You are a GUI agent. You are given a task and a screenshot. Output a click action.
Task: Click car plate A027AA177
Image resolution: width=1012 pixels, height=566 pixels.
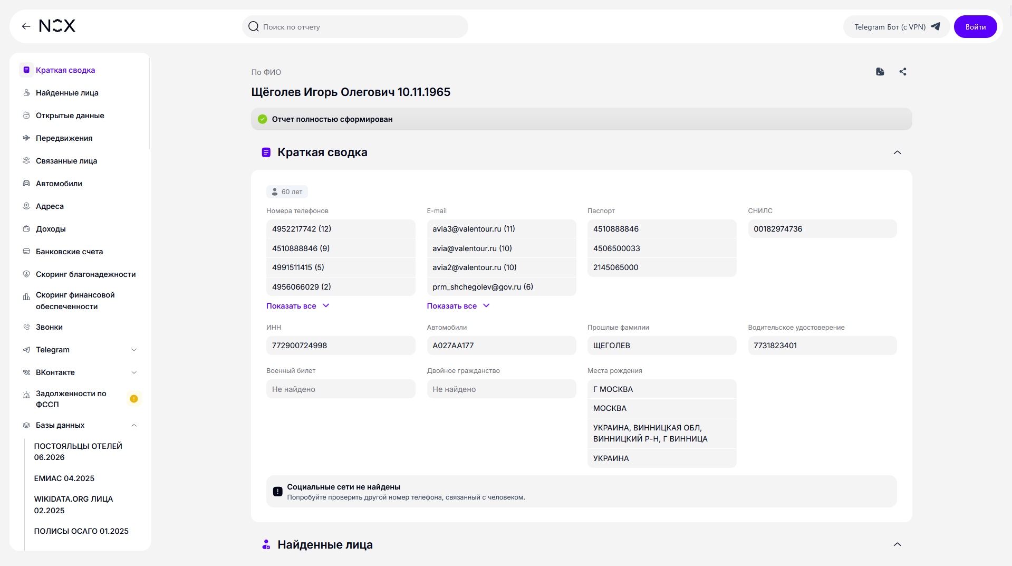[502, 346]
